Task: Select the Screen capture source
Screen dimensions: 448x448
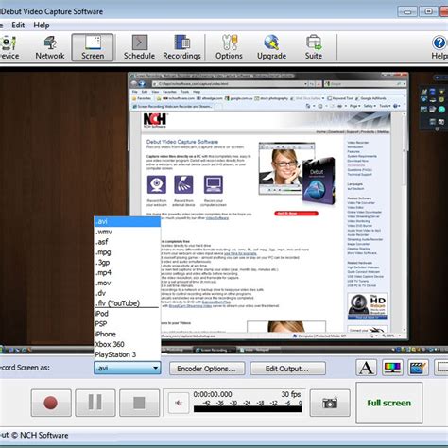Action: click(x=93, y=47)
